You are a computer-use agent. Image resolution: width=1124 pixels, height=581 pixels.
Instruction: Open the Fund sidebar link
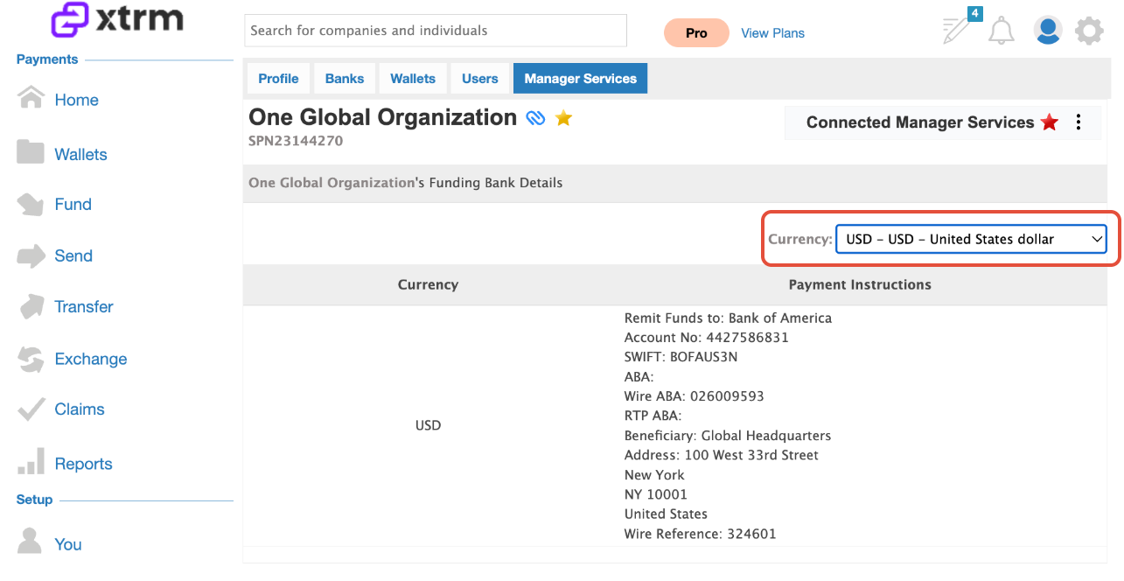(x=73, y=204)
